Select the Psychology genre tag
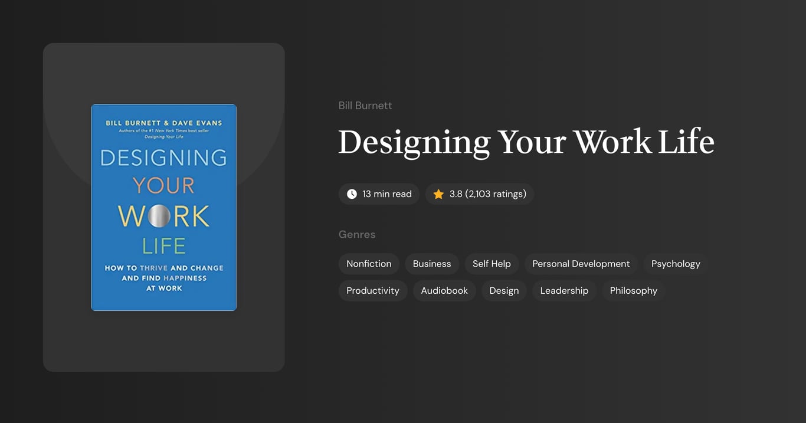Image resolution: width=806 pixels, height=423 pixels. point(676,264)
